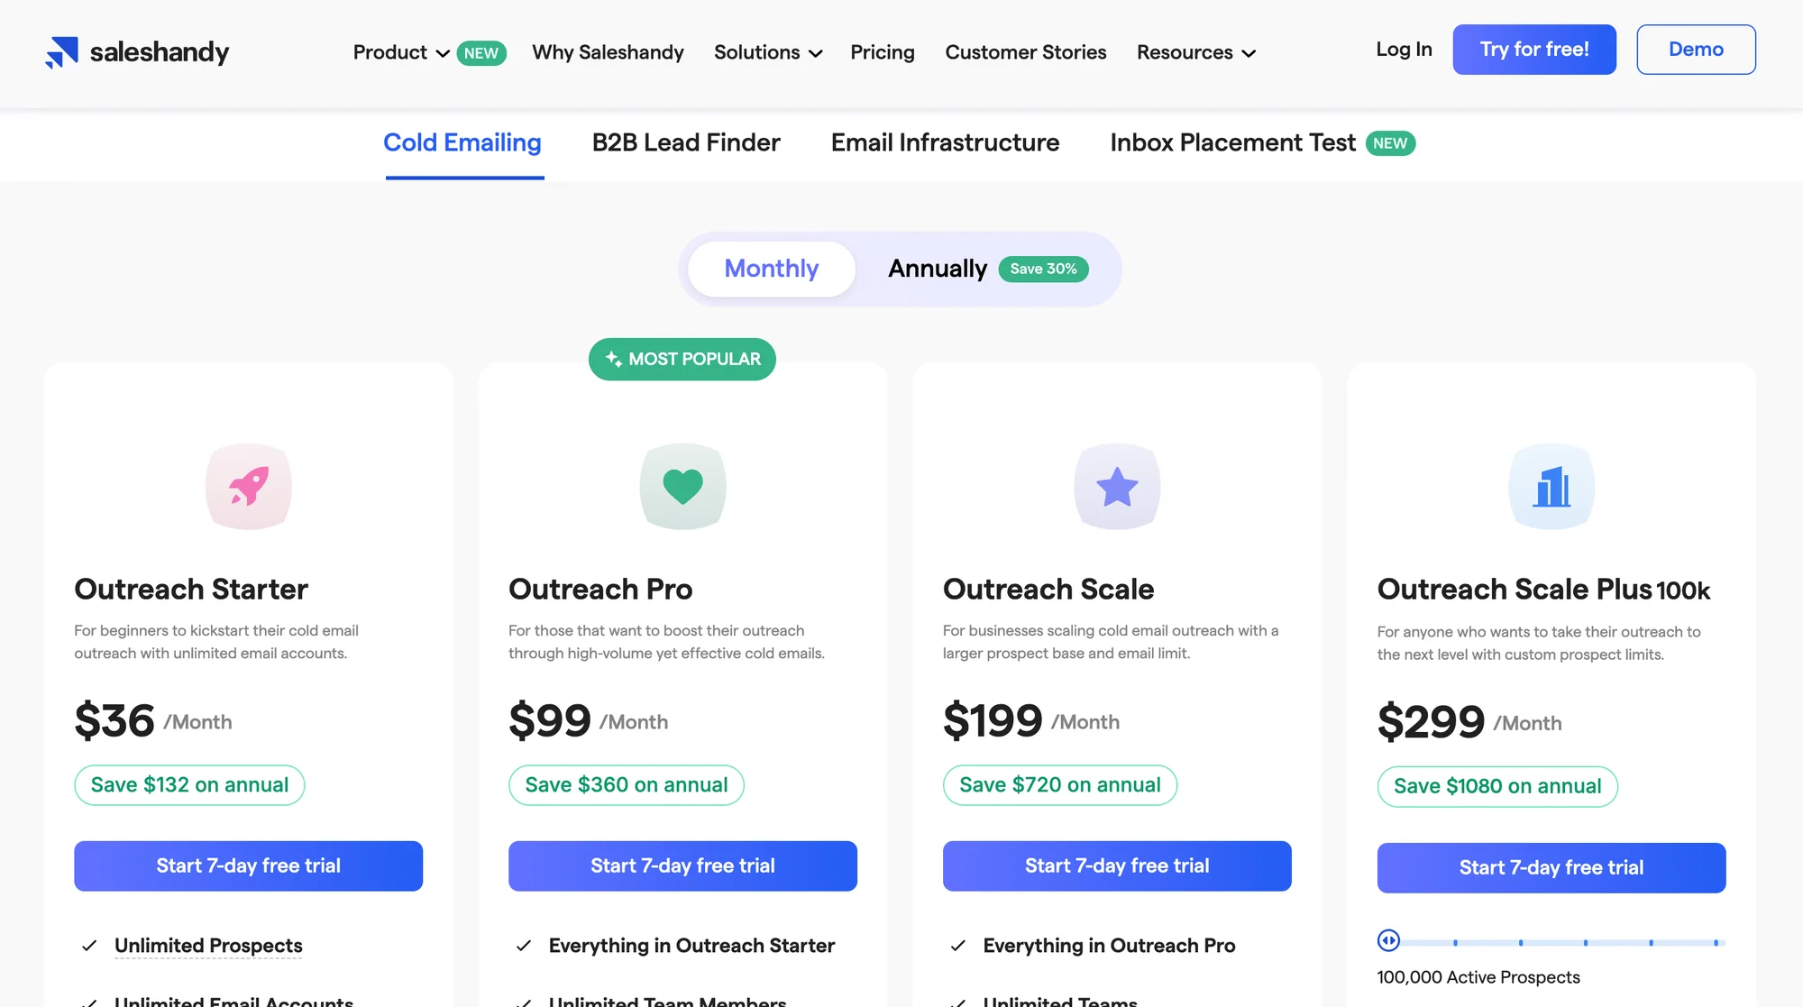Click checkmark beside Everything in Outreach Pro
The height and width of the screenshot is (1007, 1803).
point(958,946)
